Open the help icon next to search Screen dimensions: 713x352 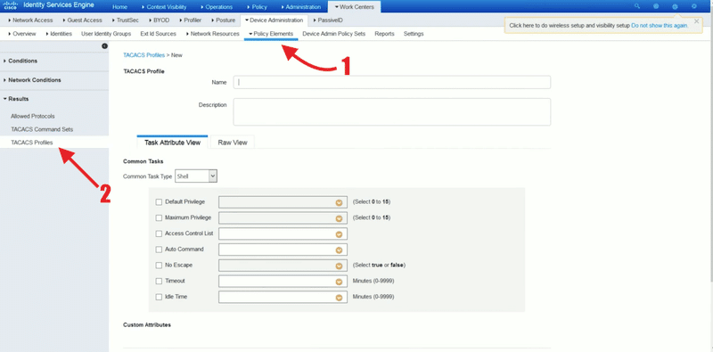click(x=656, y=6)
